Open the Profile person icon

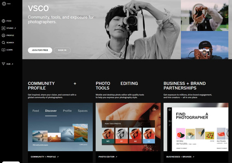pyautogui.click(x=3, y=35)
